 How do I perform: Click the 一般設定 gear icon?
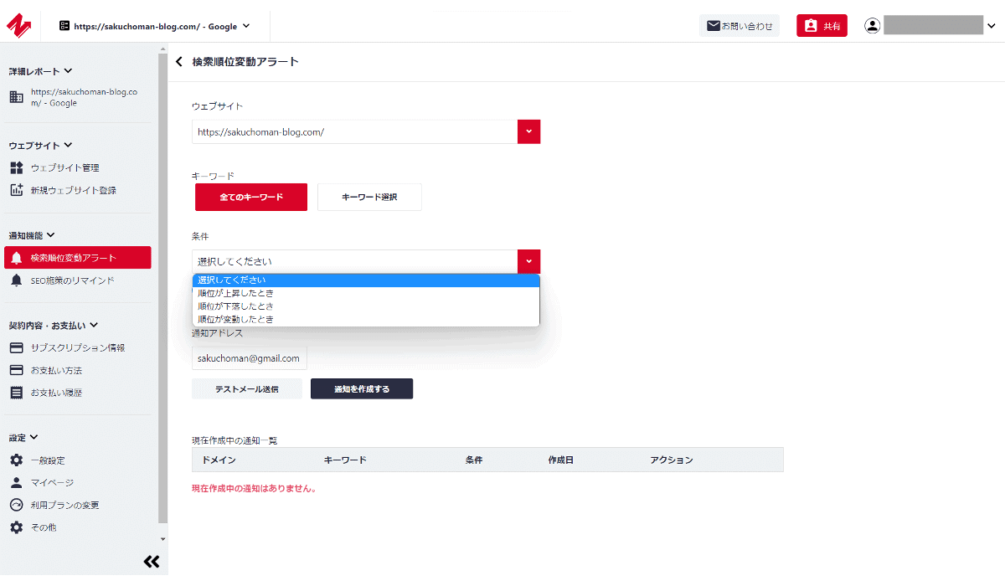17,460
